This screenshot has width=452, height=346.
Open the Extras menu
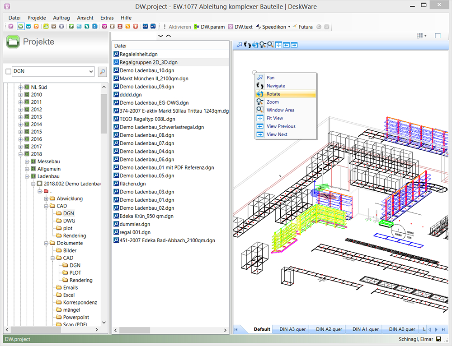coord(107,18)
